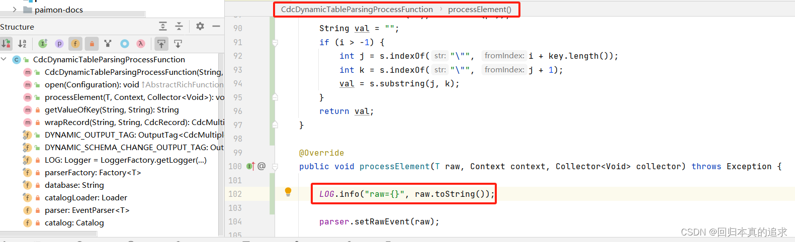Click lock icon beside catalog: Catalog
795x242 pixels.
click(x=38, y=222)
